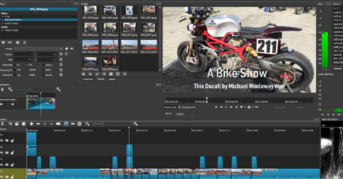This screenshot has height=179, width=343.
Task: Append a clip using the timeline plus icon
Action: click(x=31, y=124)
